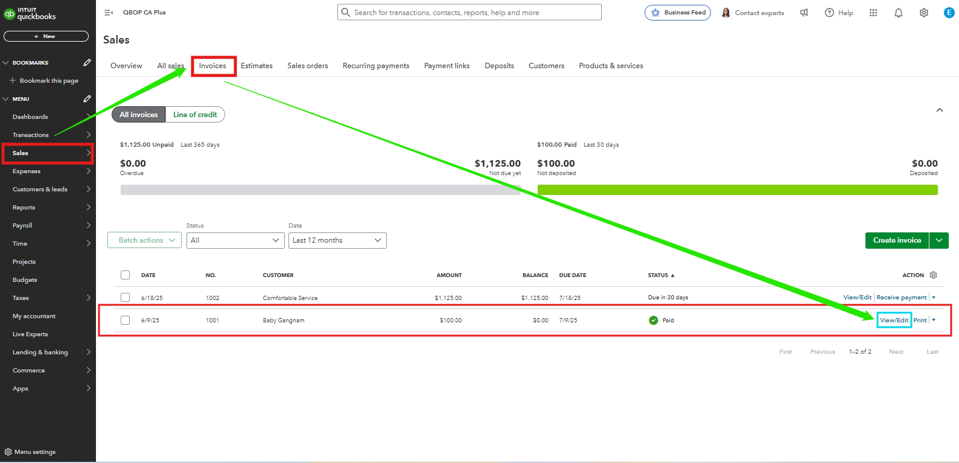The width and height of the screenshot is (959, 463).
Task: Open Date filter Last 12 months
Action: [337, 240]
